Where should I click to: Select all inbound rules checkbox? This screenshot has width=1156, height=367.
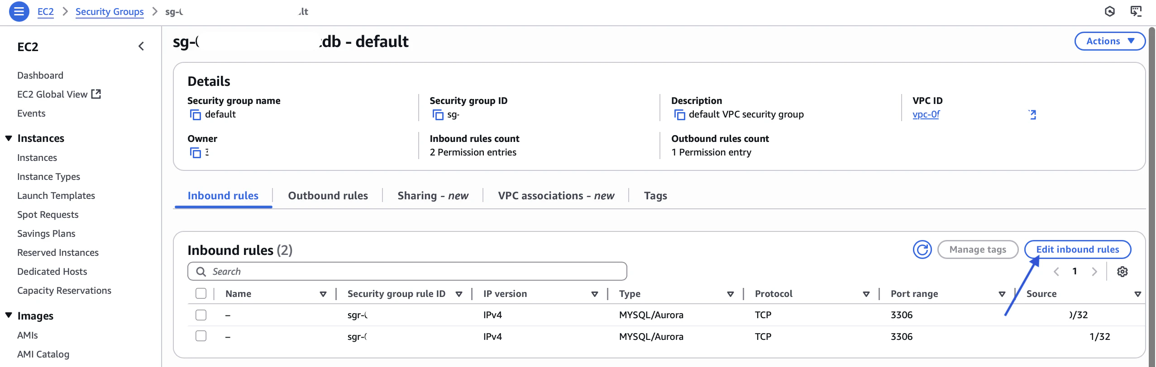click(201, 294)
